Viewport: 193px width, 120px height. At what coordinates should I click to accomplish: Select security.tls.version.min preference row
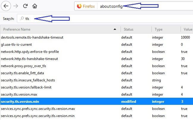[x=96, y=102]
